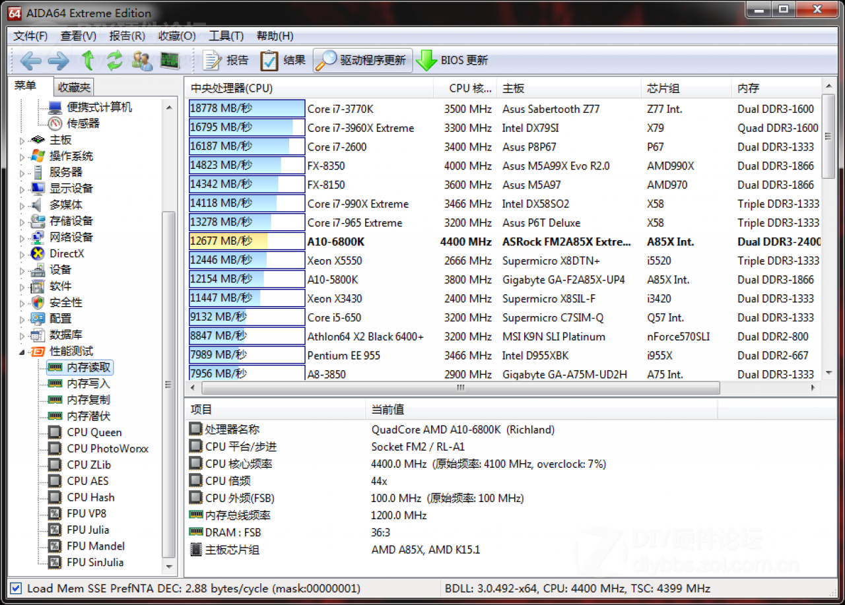Select the 7989 MB/秒 Pentium EE 955 bar
The height and width of the screenshot is (605, 845).
(x=247, y=355)
